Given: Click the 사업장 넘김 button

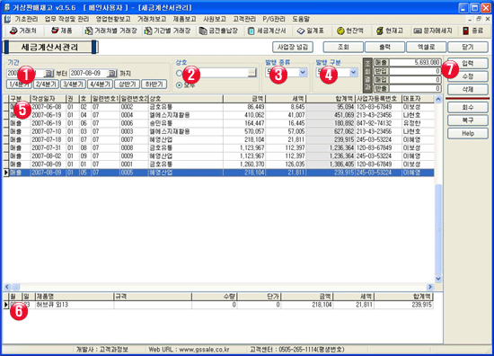Looking at the screenshot, I should tap(293, 48).
